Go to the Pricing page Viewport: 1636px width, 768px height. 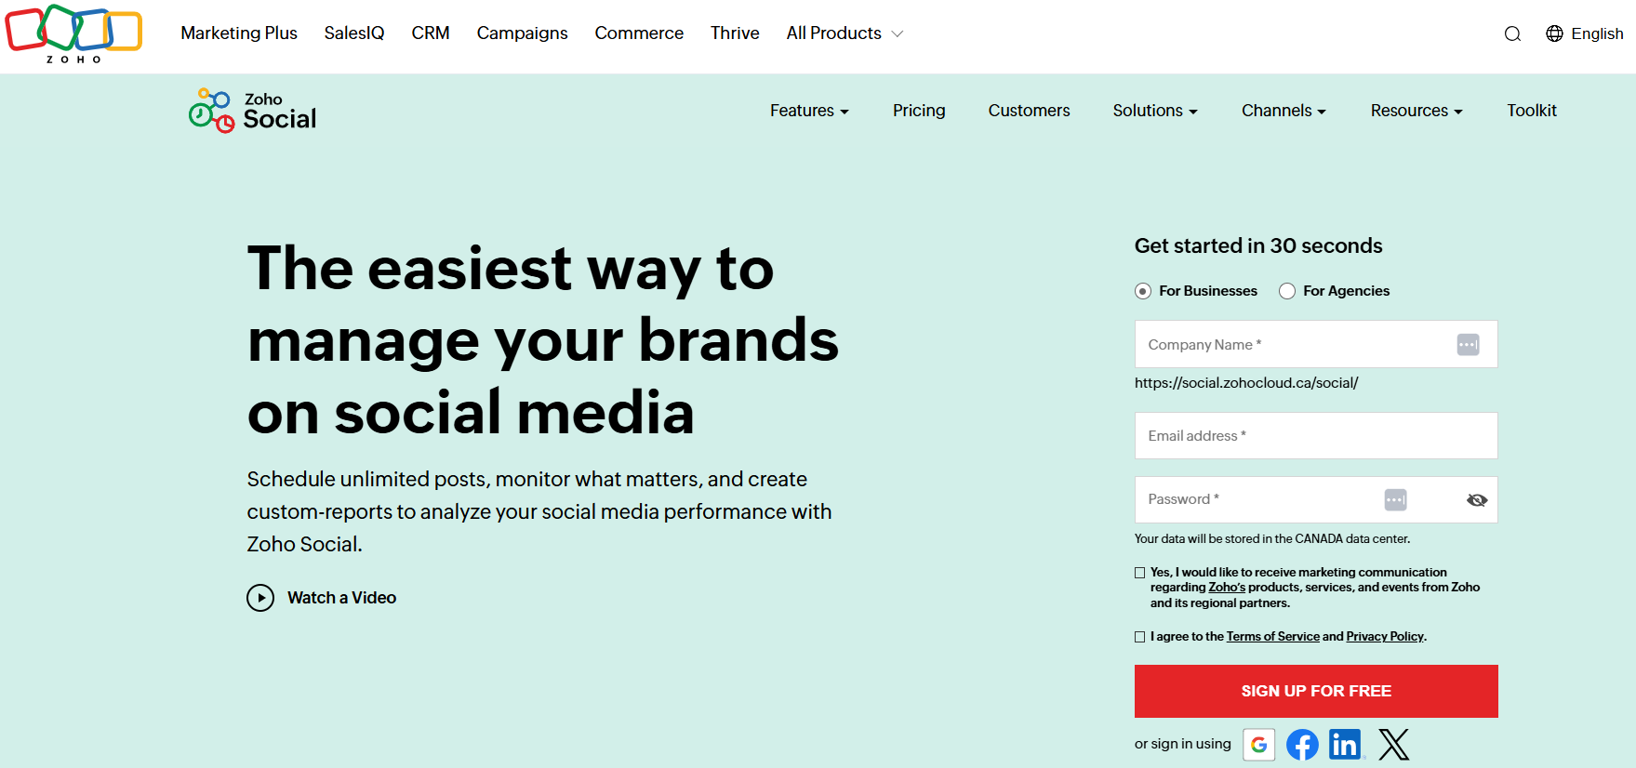click(919, 111)
